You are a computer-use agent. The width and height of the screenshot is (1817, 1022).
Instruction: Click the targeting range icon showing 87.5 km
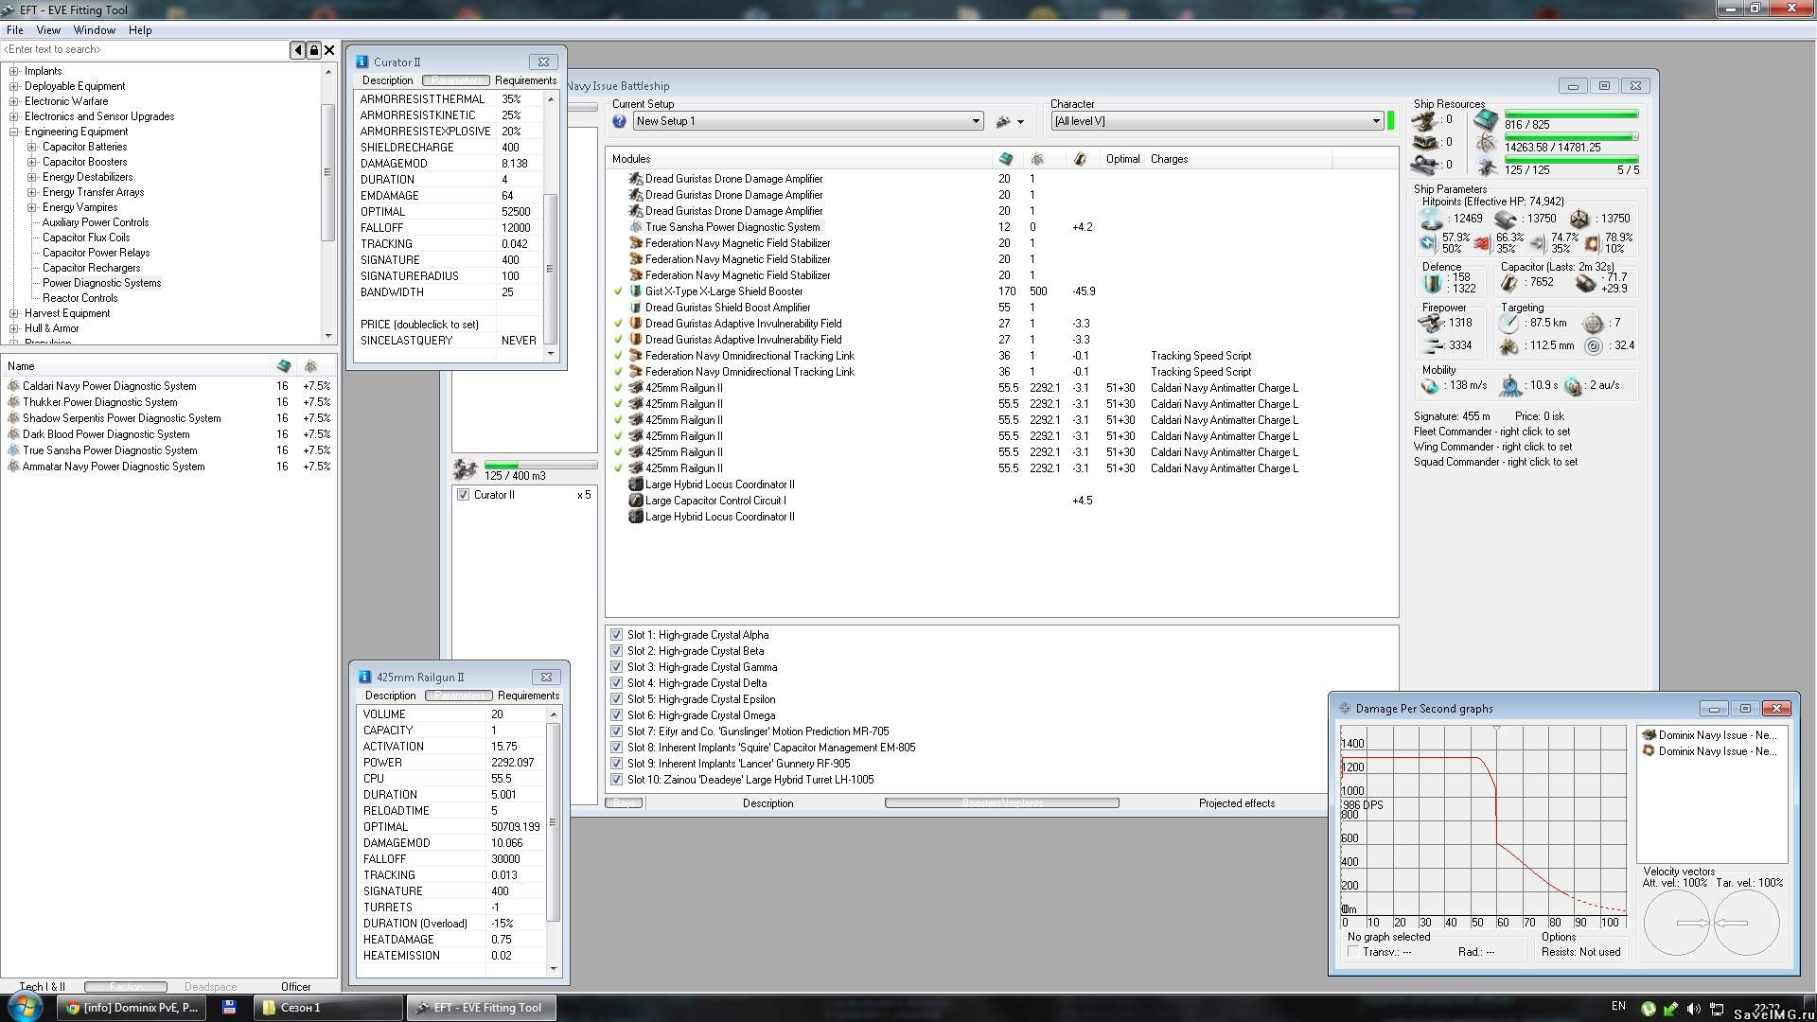[x=1508, y=323]
